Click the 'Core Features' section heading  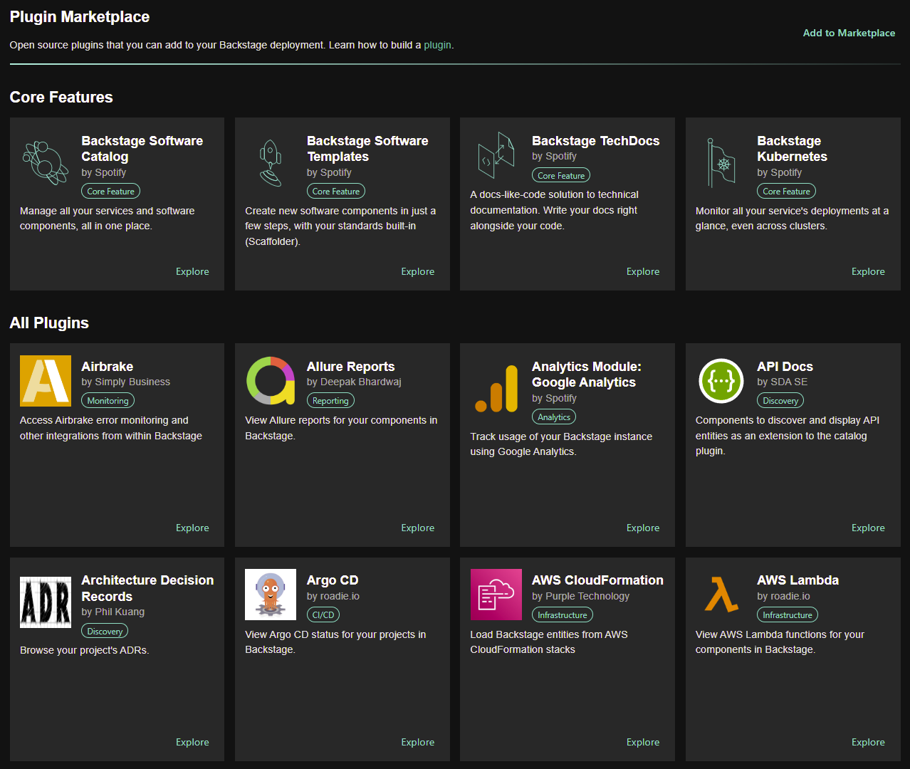[61, 97]
